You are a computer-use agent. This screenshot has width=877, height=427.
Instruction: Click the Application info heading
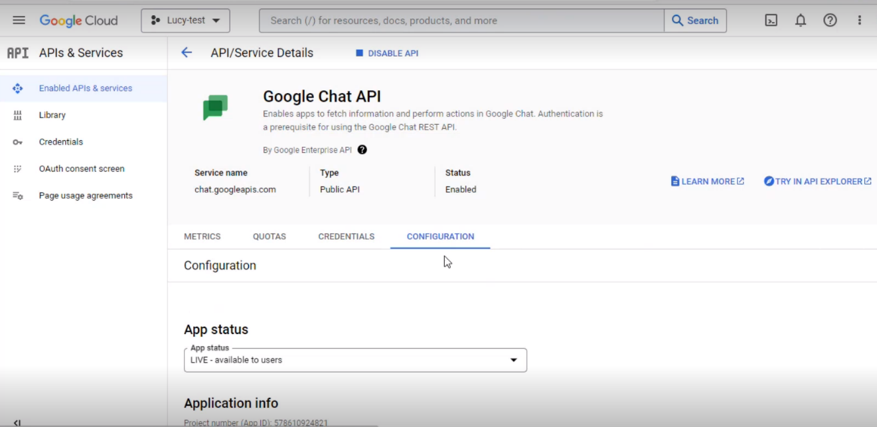coord(231,403)
